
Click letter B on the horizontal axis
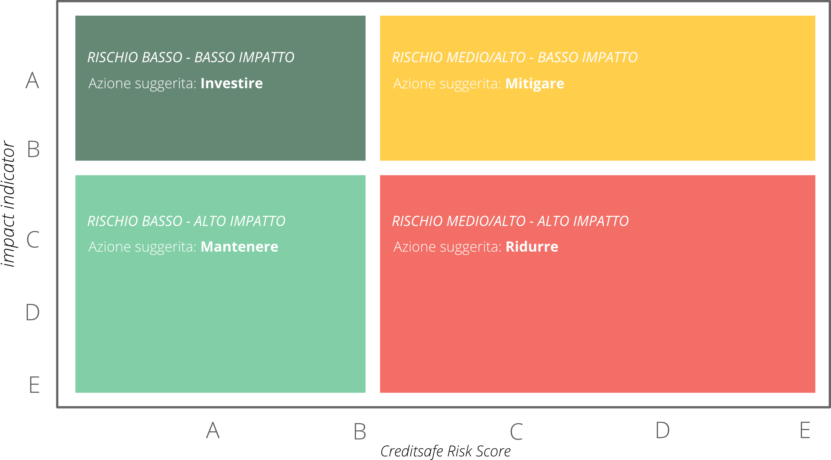(360, 431)
